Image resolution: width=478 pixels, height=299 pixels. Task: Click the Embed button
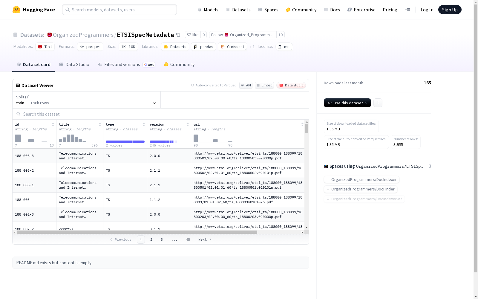[x=264, y=85]
